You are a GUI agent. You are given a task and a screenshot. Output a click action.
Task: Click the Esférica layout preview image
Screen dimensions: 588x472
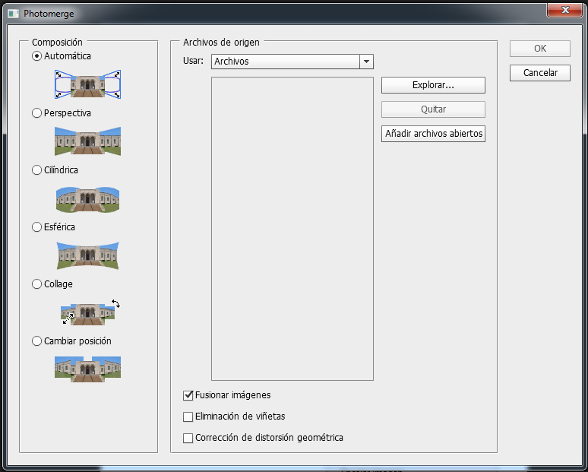click(x=87, y=255)
